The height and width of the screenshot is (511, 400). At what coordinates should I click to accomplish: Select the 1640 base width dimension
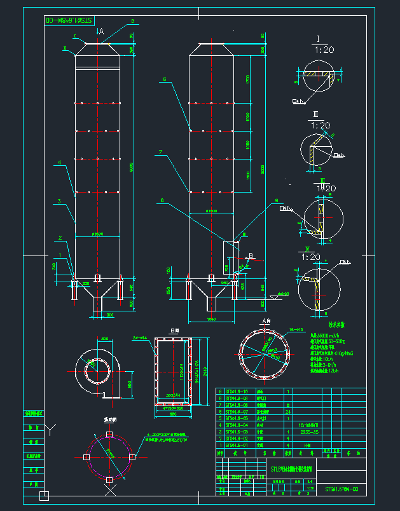pyautogui.click(x=212, y=319)
